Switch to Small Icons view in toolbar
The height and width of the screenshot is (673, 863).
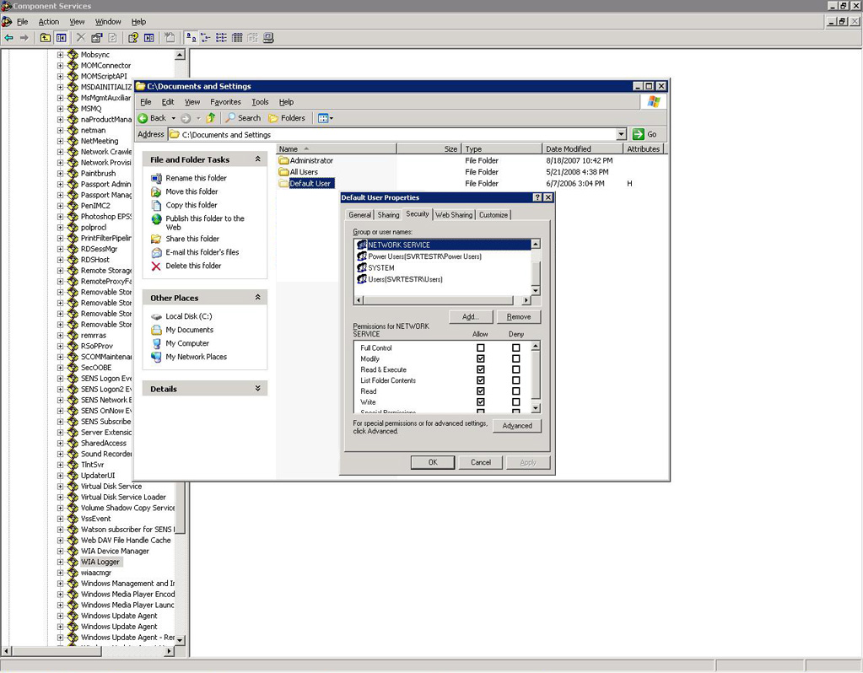coord(206,38)
